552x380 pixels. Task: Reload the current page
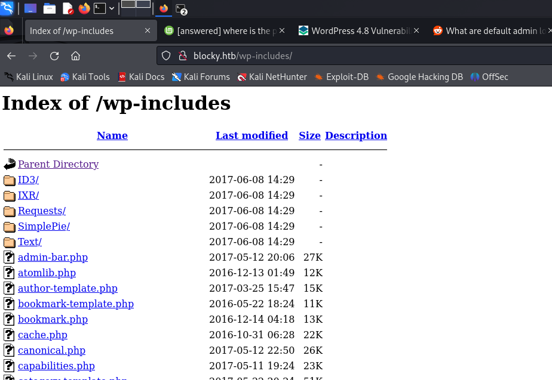54,56
